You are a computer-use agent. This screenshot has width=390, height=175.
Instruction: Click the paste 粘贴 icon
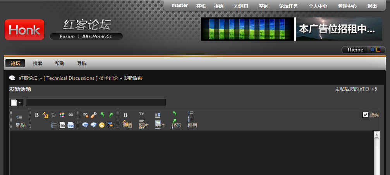click(21, 125)
